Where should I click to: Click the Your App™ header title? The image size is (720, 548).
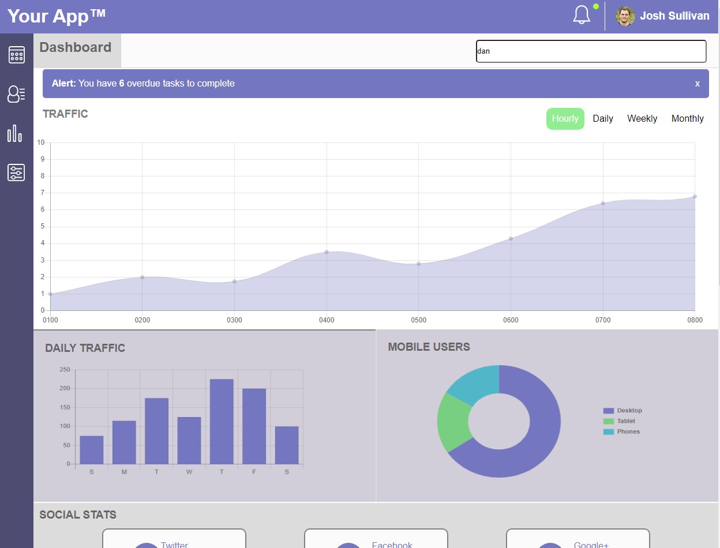(57, 16)
